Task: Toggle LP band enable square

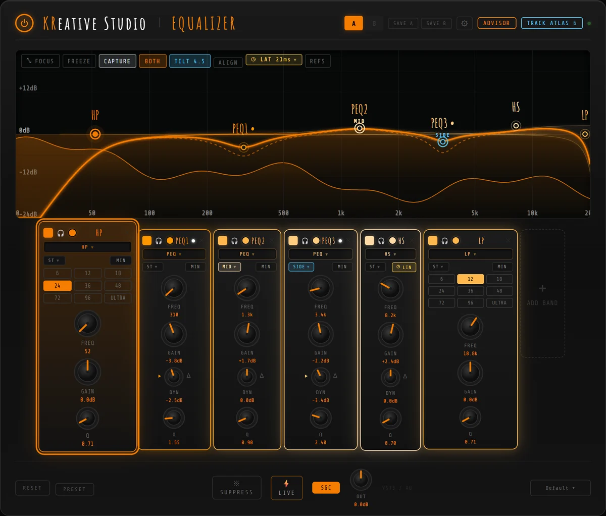Action: click(433, 241)
